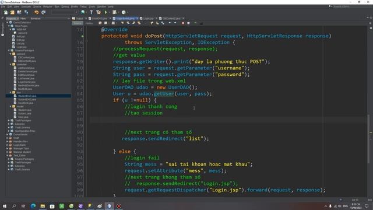This screenshot has width=373, height=210.
Task: Click the New Project toolbar icon
Action: coord(12,12)
